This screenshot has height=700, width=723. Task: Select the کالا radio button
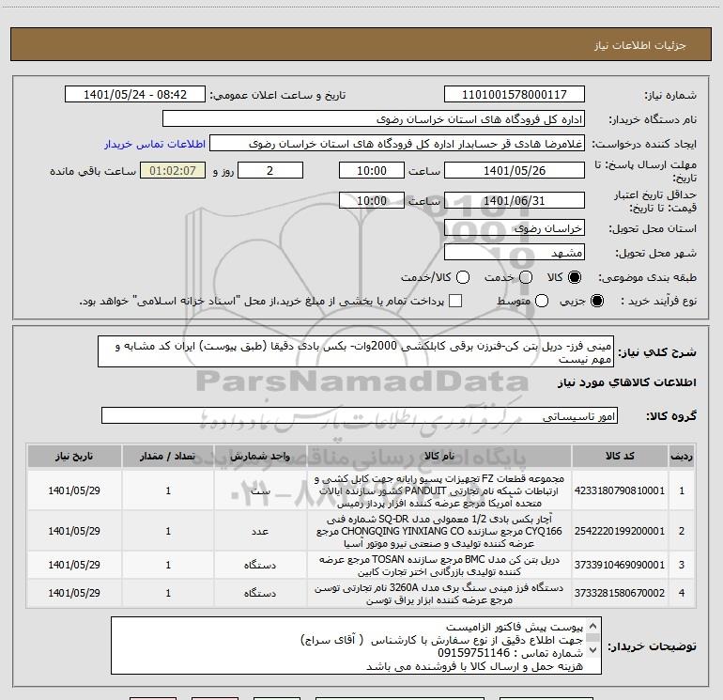click(575, 277)
